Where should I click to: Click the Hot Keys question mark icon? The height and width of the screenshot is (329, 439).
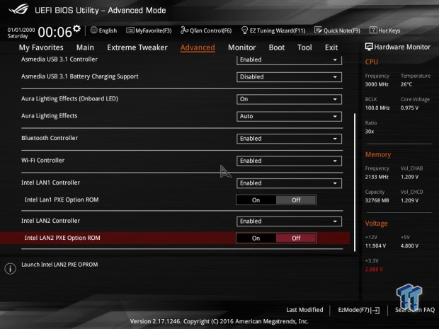pos(373,30)
